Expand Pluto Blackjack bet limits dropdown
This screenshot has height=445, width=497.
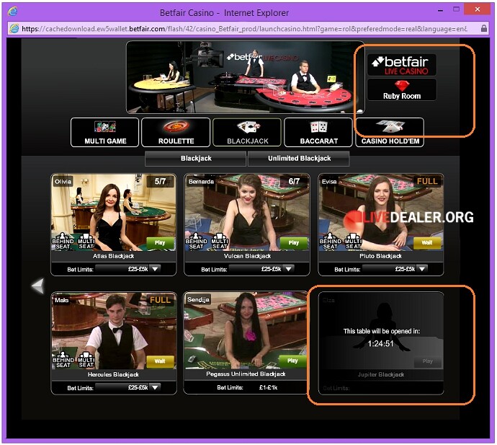point(422,269)
